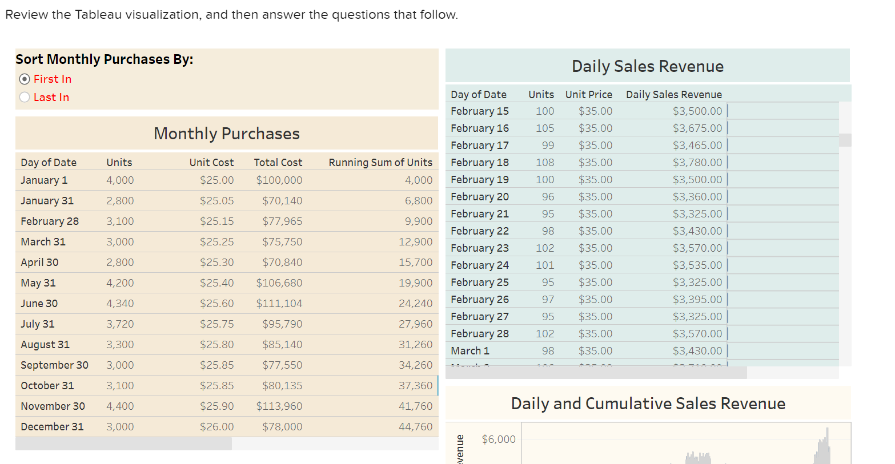Click the Daily Sales Revenue worksheet title
Screen dimensions: 895x464
click(x=647, y=66)
